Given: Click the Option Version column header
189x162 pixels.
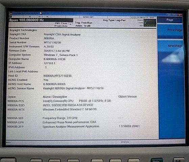Looking at the screenshot, I should (127, 97).
